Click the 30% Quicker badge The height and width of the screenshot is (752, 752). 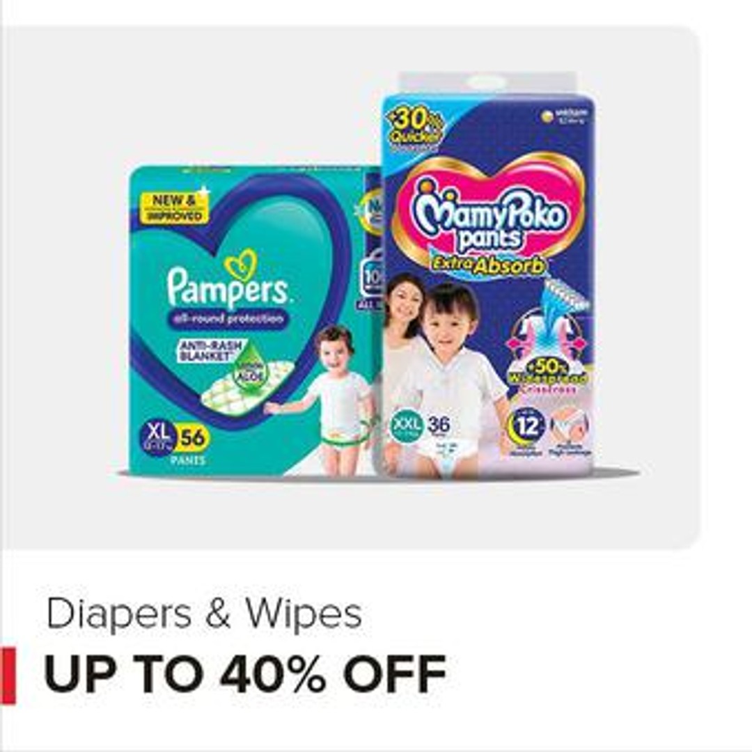point(415,130)
